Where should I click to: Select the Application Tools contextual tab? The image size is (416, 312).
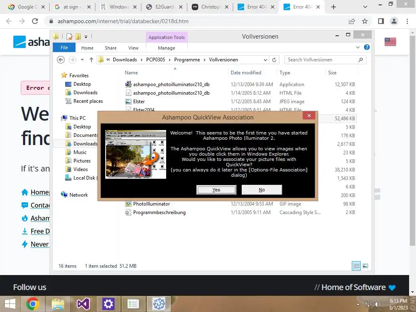pos(167,37)
